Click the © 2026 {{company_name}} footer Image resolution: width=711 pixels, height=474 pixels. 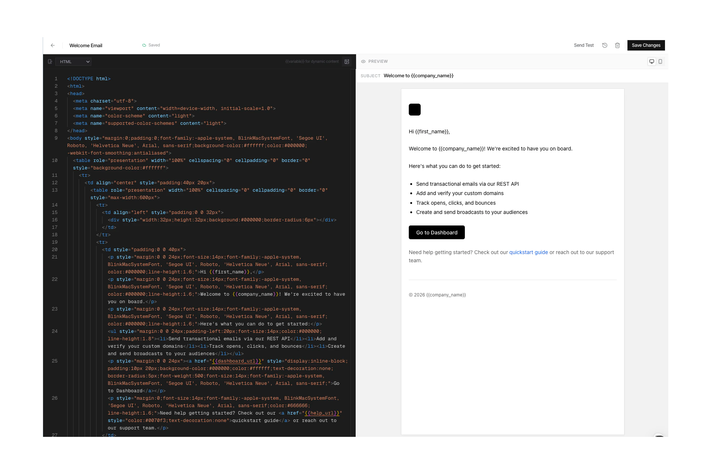pyautogui.click(x=437, y=295)
